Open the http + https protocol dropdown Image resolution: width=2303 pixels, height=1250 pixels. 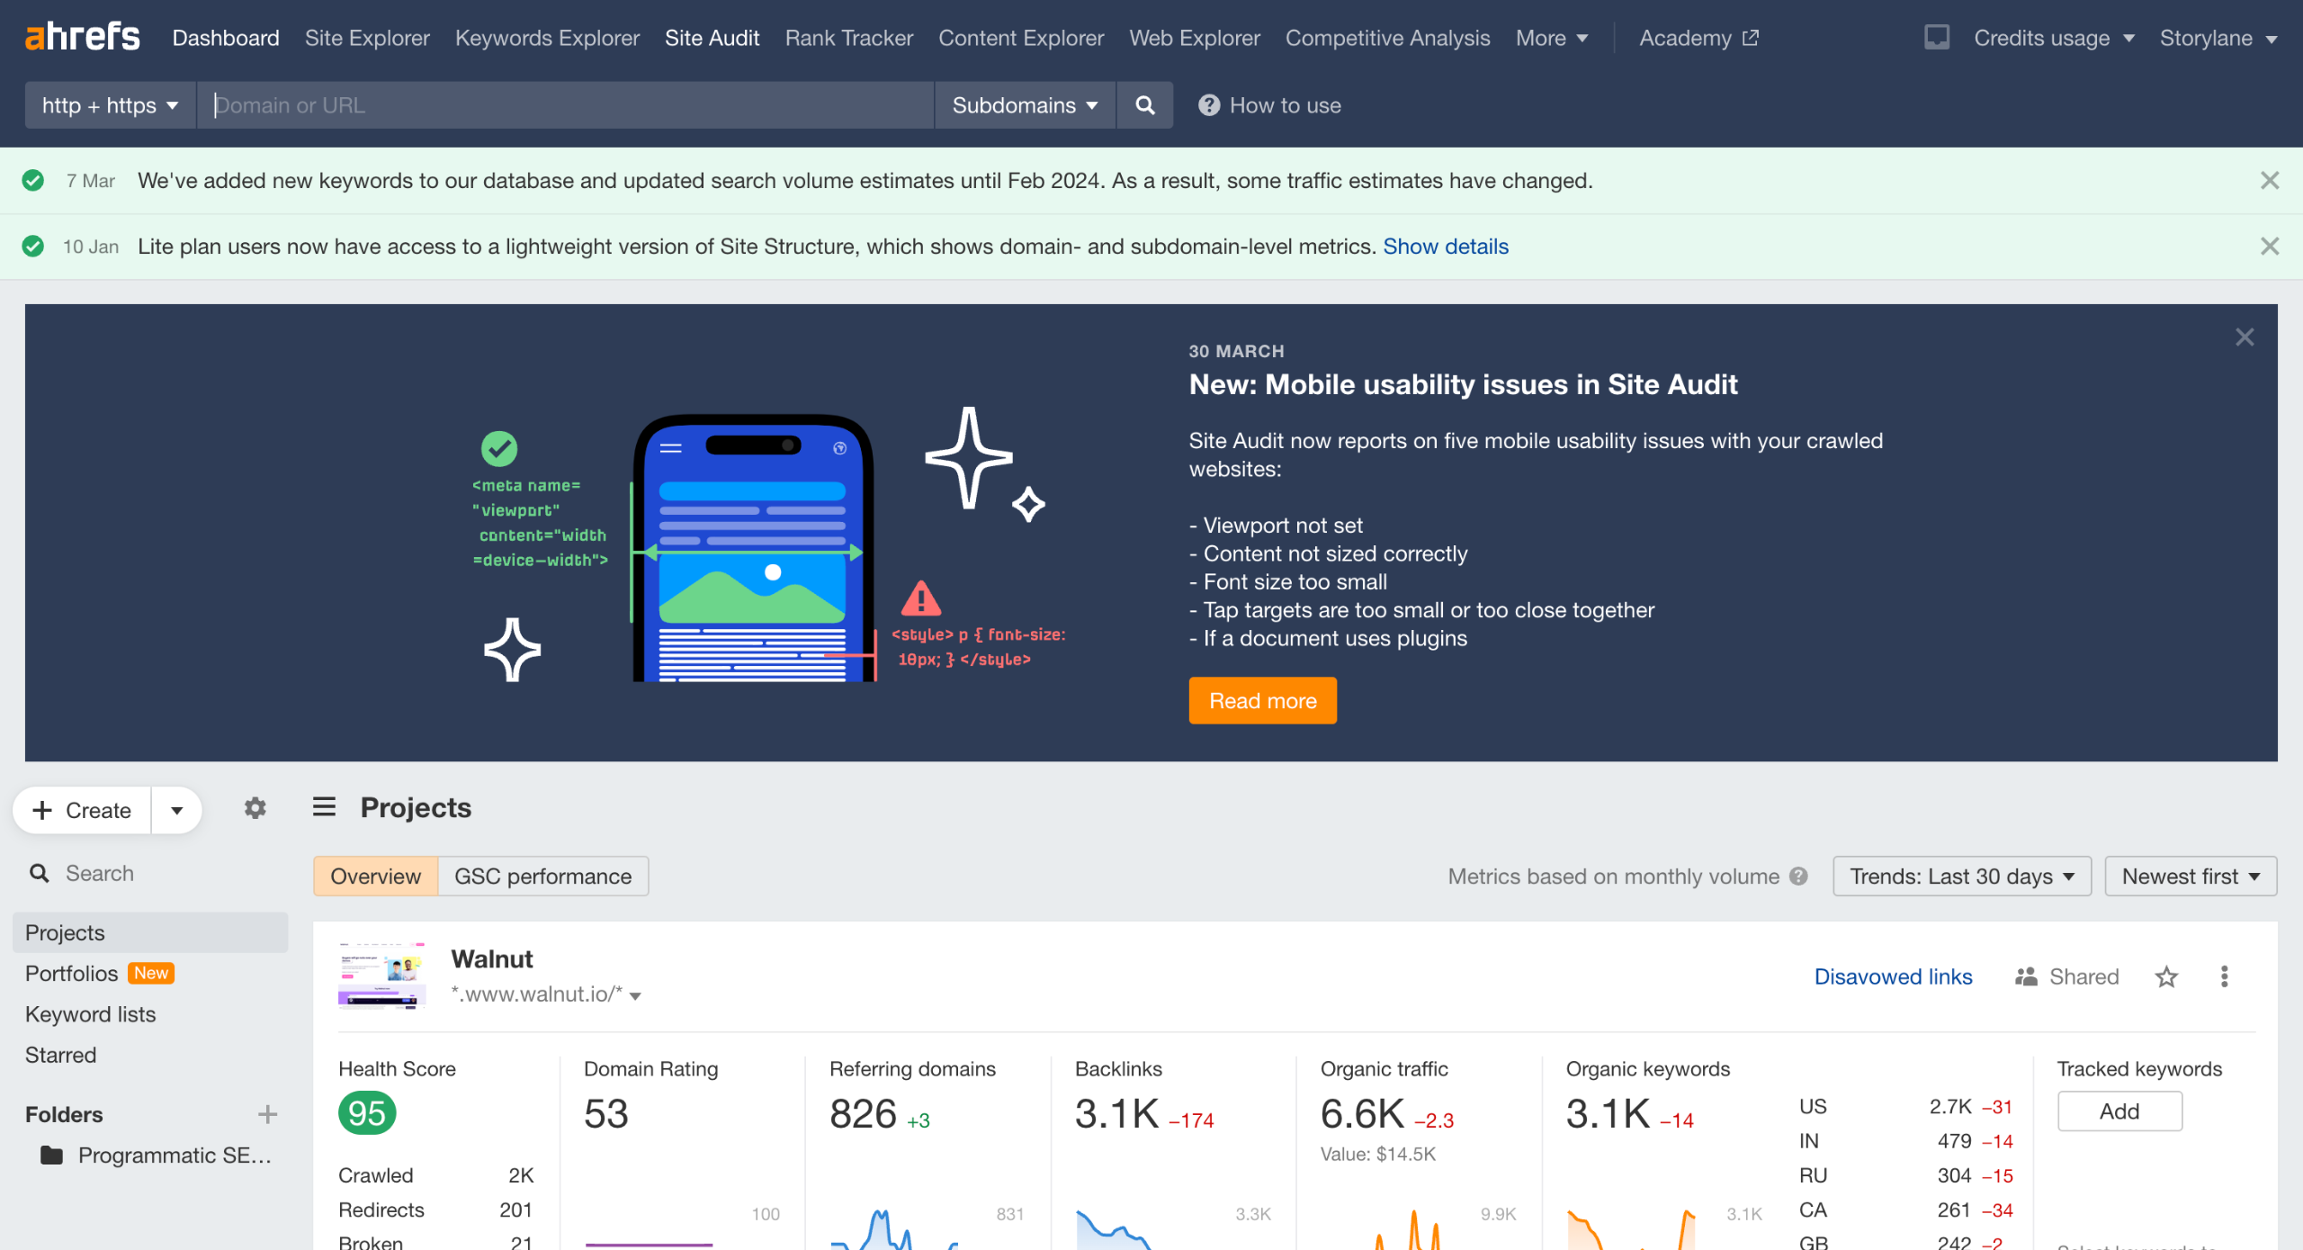pyautogui.click(x=110, y=105)
